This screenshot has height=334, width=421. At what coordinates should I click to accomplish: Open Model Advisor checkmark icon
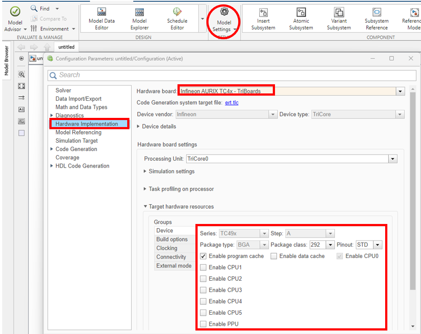(15, 12)
